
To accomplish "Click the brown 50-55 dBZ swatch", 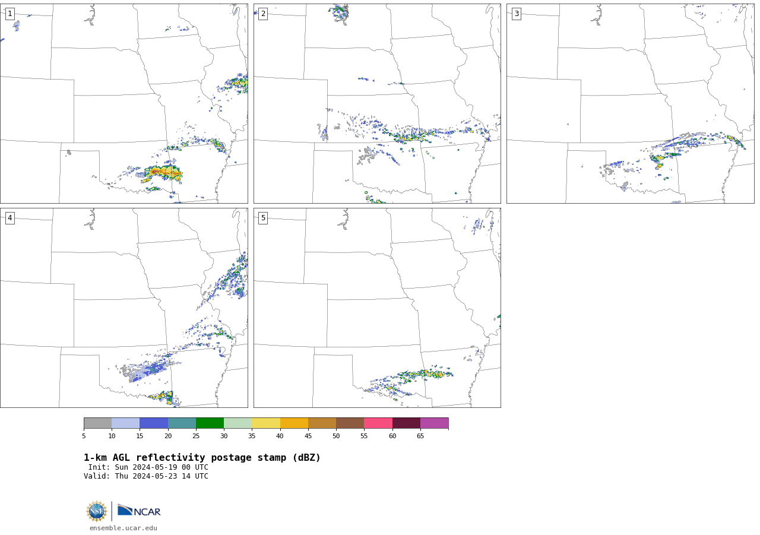I will (350, 423).
